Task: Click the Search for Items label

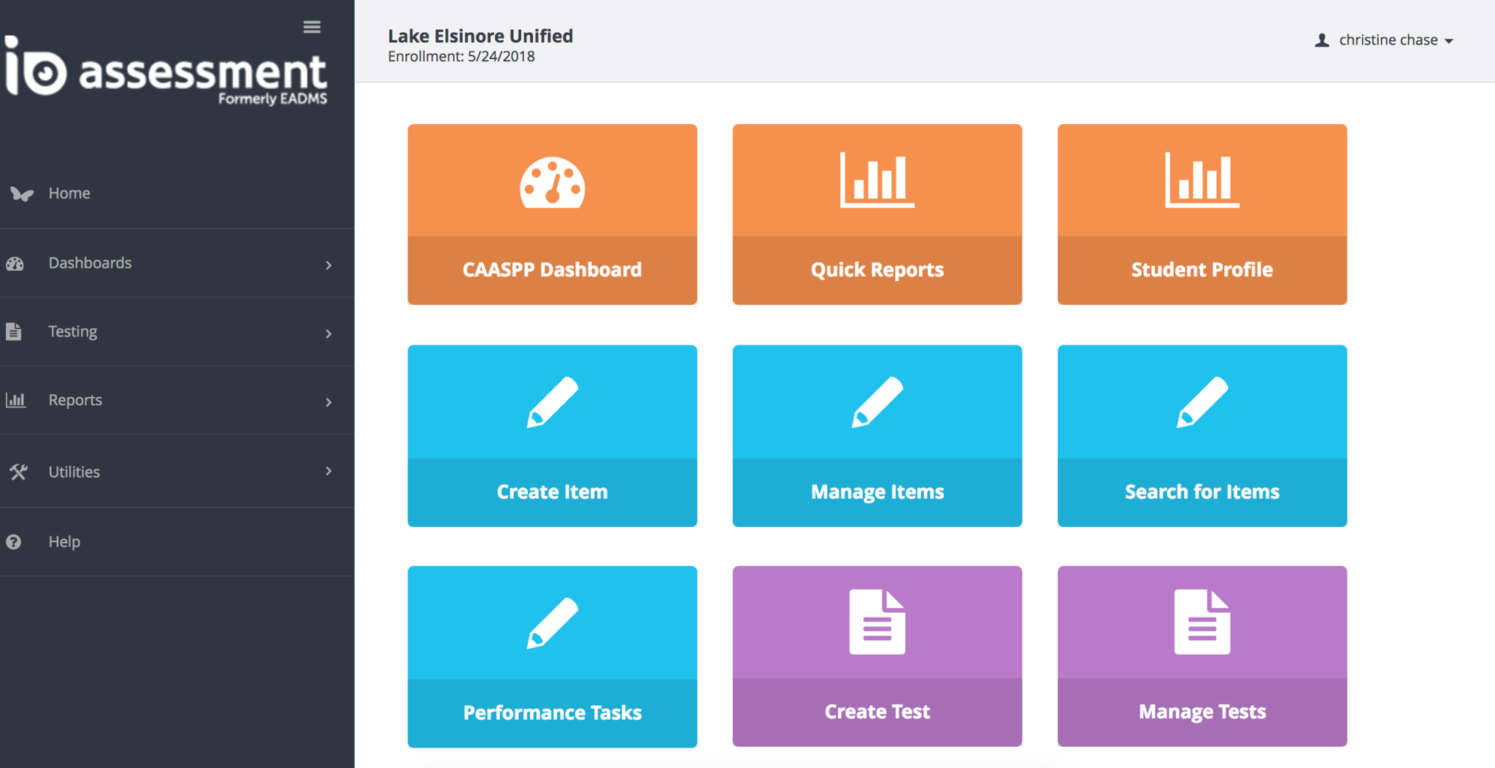Action: [x=1202, y=492]
